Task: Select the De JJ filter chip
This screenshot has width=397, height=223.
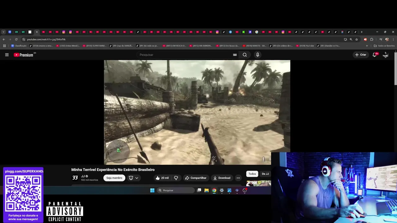Action: click(x=265, y=174)
